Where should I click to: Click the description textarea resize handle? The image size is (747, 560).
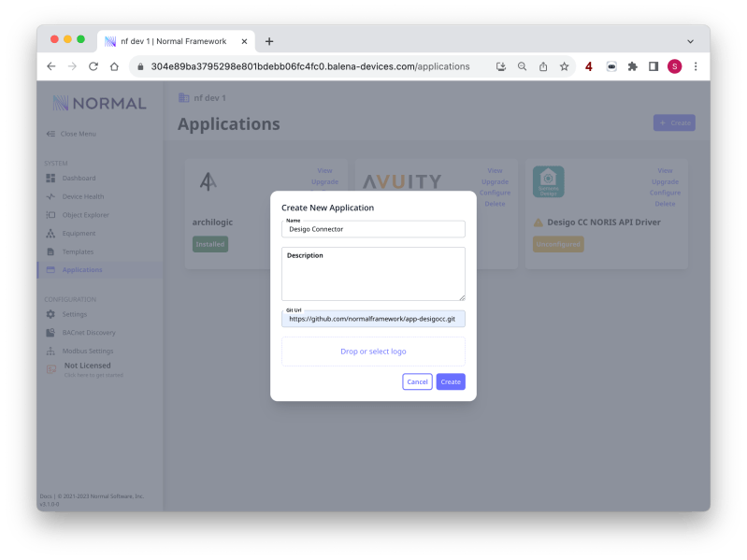(x=462, y=297)
